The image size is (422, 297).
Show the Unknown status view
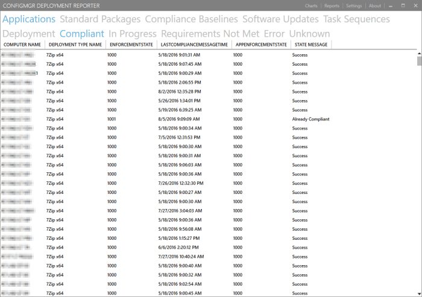pos(309,34)
